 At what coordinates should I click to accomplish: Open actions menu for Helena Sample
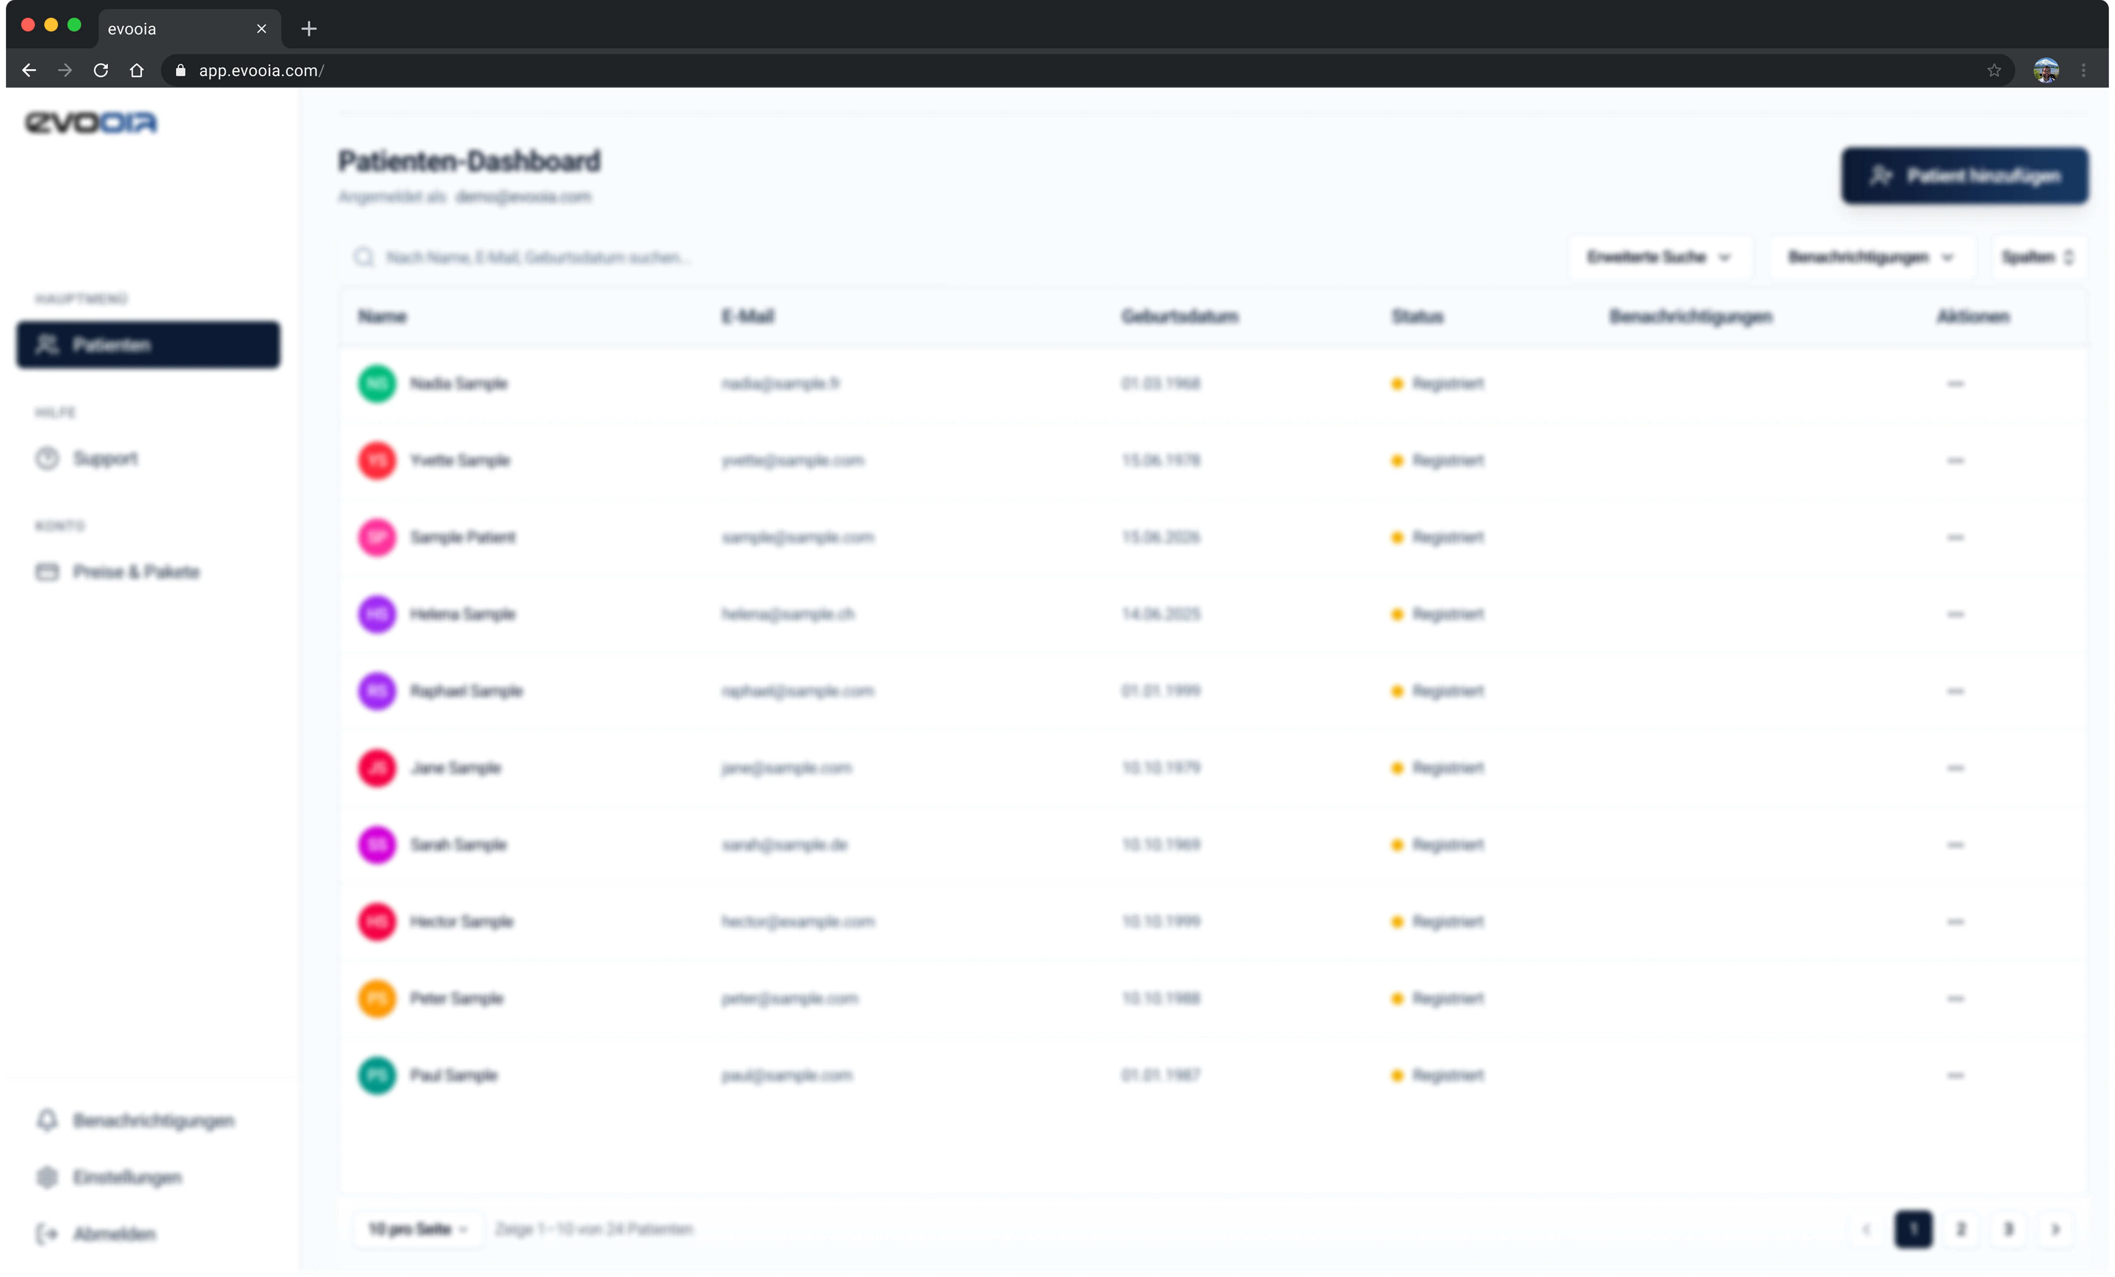pyautogui.click(x=1955, y=614)
